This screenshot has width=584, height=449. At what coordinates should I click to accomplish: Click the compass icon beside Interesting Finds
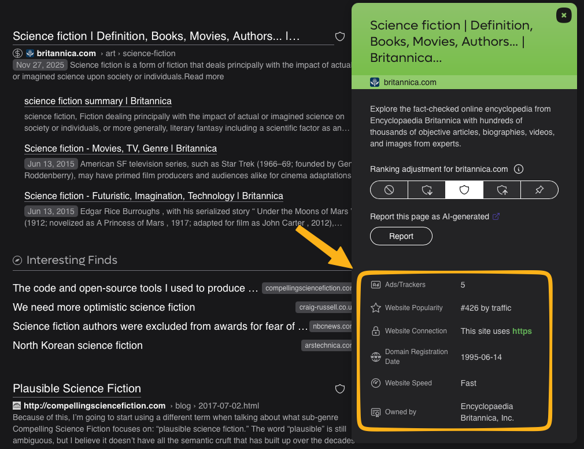18,260
